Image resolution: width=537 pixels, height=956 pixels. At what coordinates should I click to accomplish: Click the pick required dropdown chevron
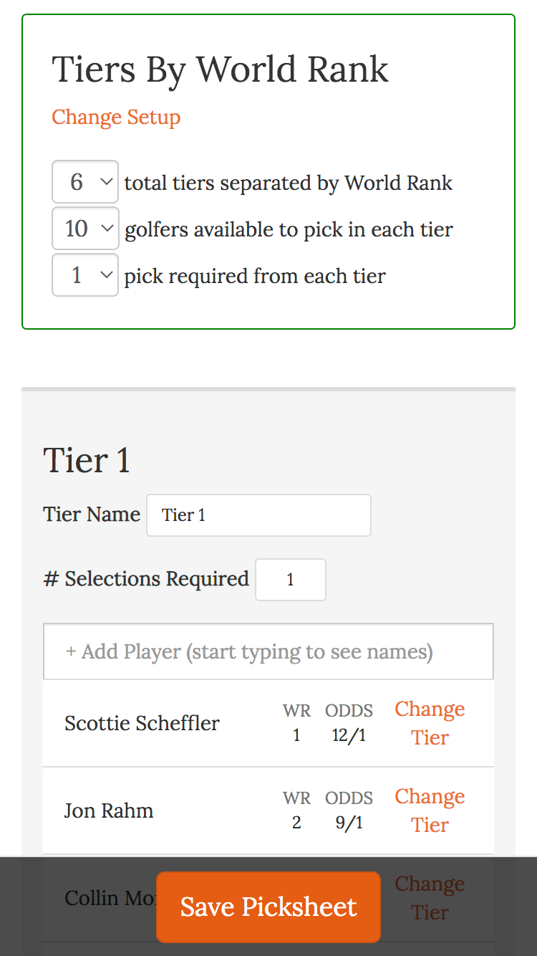[107, 274]
